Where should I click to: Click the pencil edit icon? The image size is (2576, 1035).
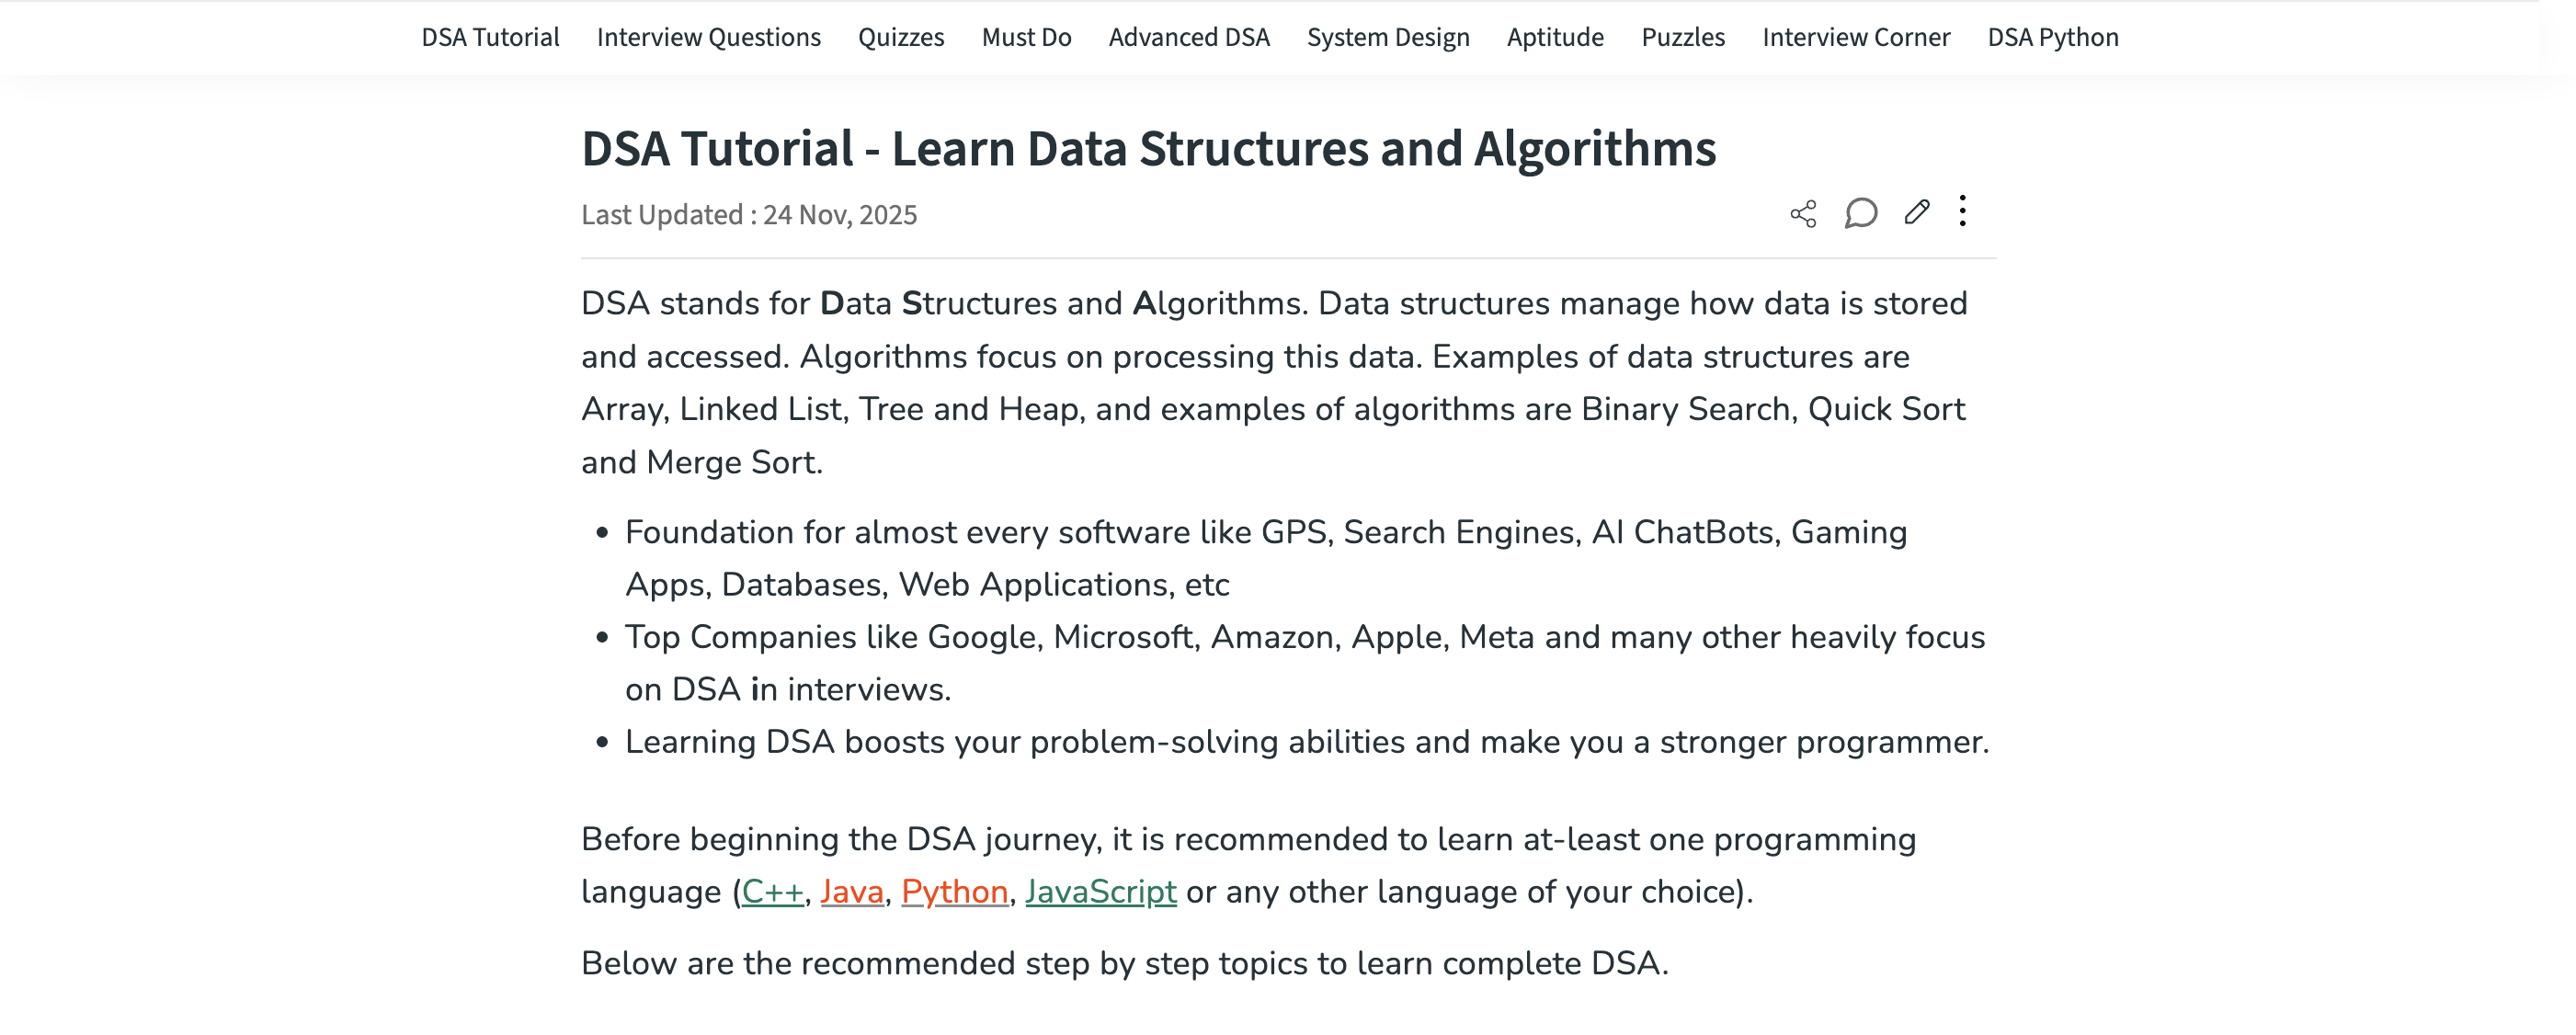(x=1916, y=212)
